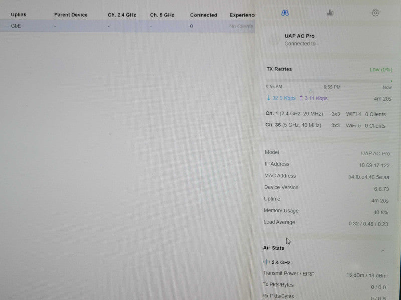Screen dimensions: 401x300
Task: Click the 3.11 Kbps upload rate
Action: click(313, 98)
